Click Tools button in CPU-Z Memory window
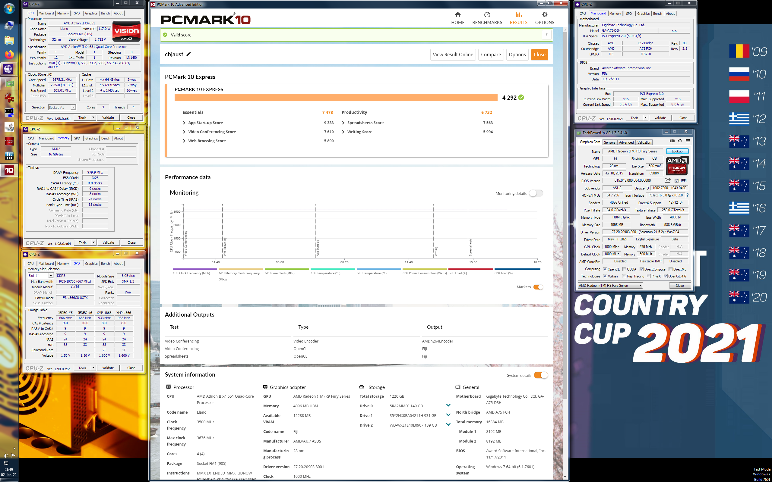 point(83,243)
